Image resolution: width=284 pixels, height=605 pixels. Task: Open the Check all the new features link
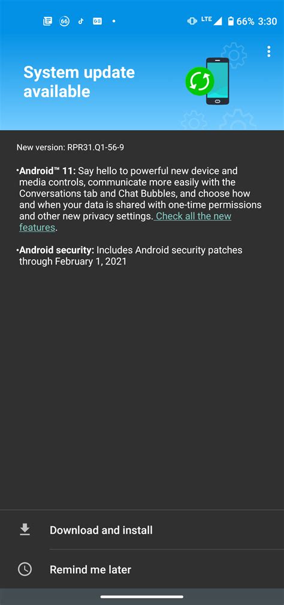[125, 221]
